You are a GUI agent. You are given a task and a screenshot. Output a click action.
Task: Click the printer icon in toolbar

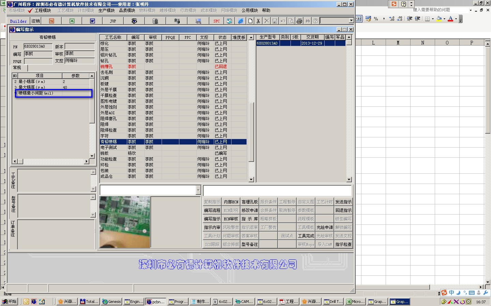[299, 21]
